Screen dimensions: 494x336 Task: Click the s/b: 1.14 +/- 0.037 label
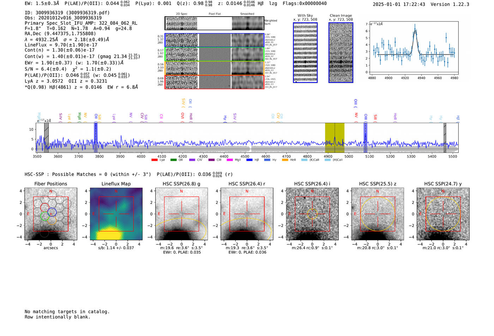116,248
